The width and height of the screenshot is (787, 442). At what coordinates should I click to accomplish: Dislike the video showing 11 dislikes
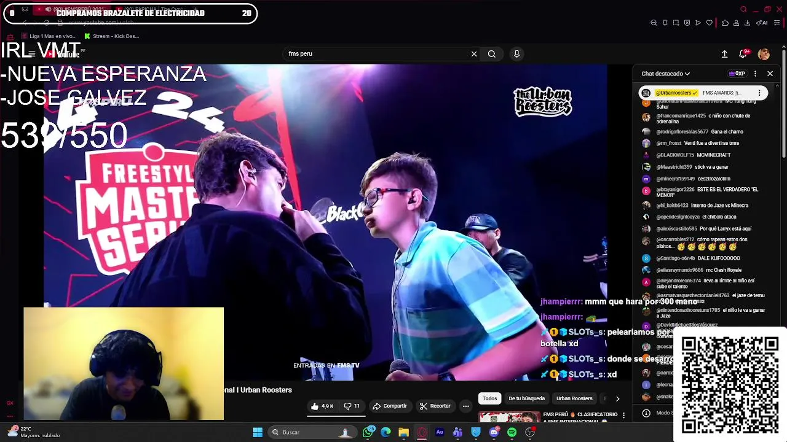coord(352,406)
